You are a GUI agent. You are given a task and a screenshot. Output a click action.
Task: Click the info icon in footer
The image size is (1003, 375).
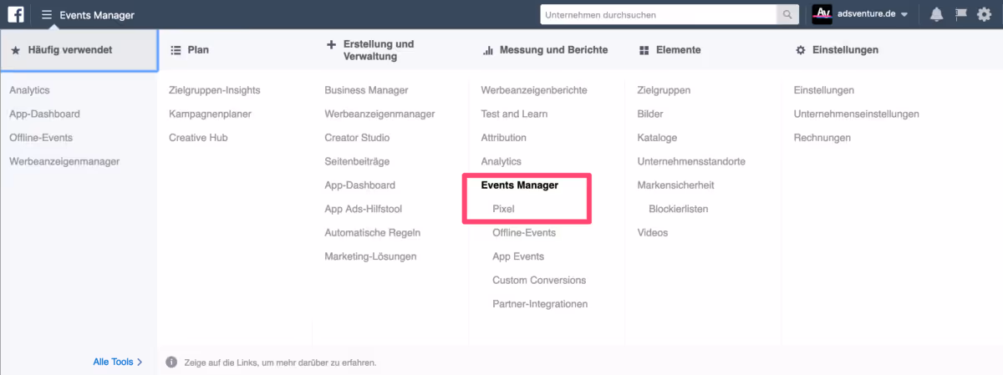pyautogui.click(x=171, y=362)
